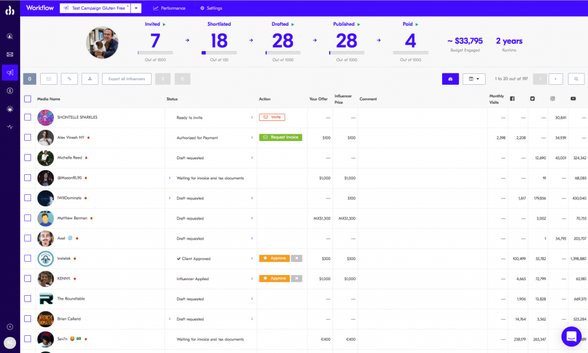Check the Alex Vinash NY row checkbox
Viewport: 588px width, 353px height.
(28, 138)
